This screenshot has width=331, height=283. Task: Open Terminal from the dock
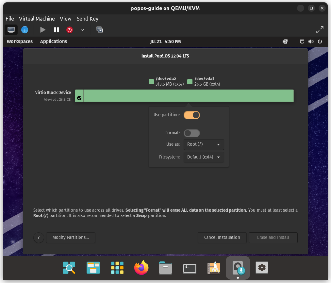[x=189, y=268]
